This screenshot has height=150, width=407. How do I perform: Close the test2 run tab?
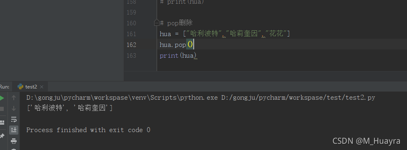click(x=42, y=87)
